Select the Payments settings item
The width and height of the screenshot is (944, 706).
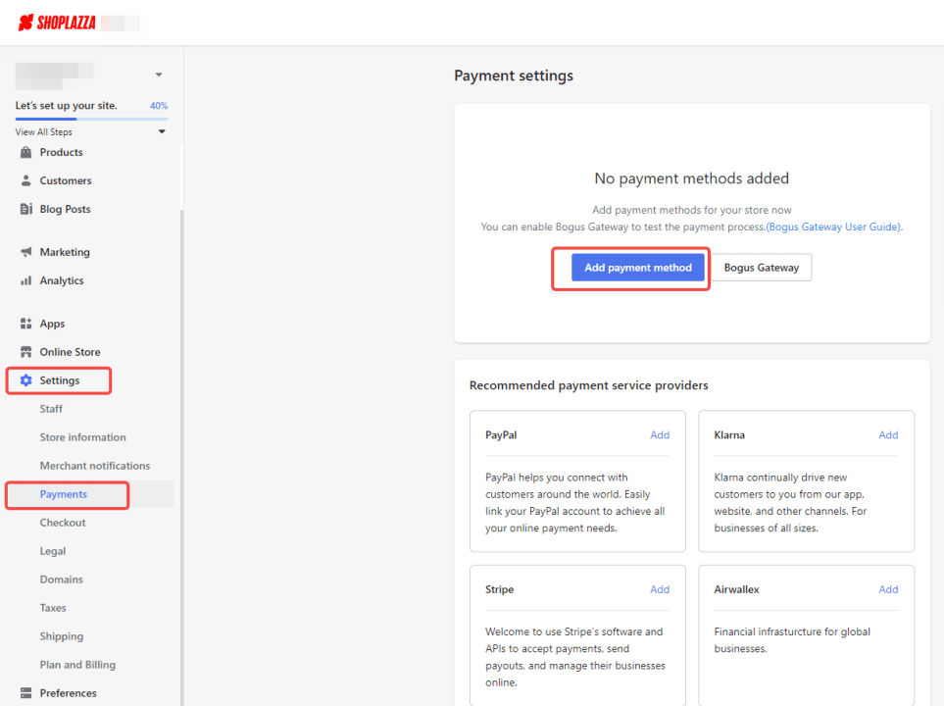pyautogui.click(x=63, y=494)
